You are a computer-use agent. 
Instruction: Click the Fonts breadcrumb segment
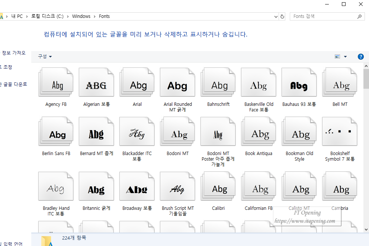(104, 16)
